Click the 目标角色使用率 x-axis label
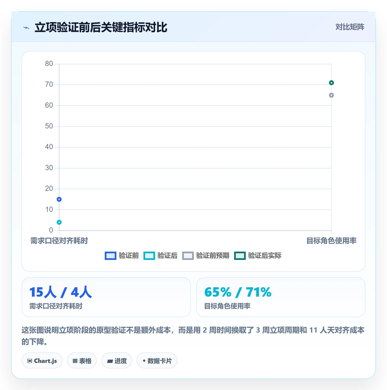 click(x=331, y=241)
